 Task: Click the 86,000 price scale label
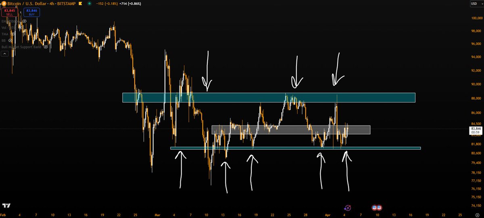tap(476, 113)
